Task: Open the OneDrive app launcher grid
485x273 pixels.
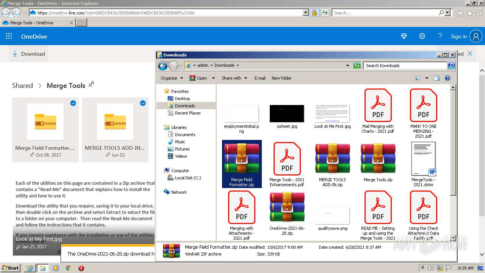Action: (x=9, y=36)
